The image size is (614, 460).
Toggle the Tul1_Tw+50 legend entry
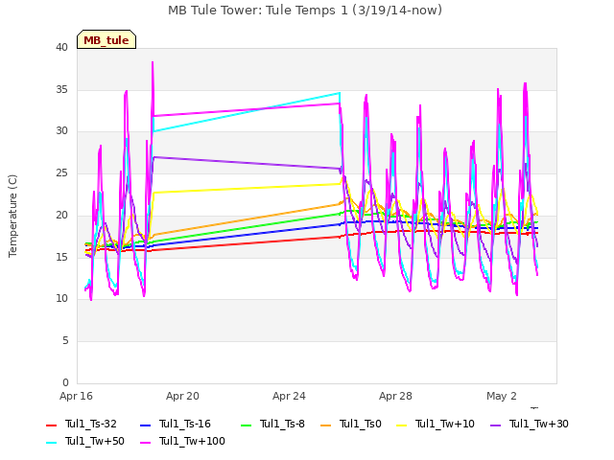[85, 441]
